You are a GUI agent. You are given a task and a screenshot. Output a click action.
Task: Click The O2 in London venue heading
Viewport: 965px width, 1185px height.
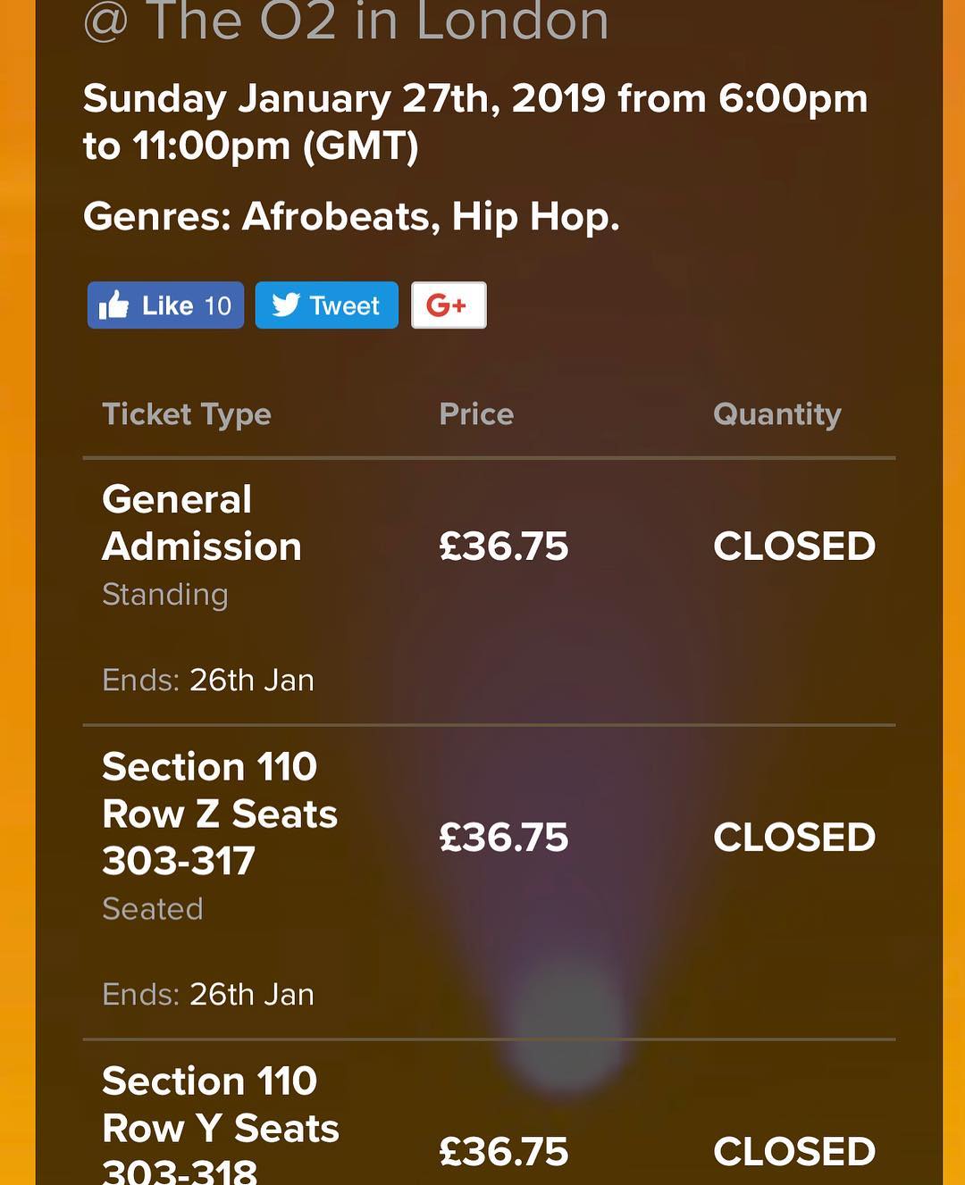(x=346, y=21)
